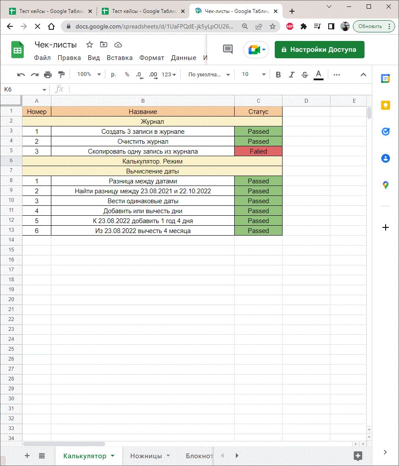Open the all sheets list icon

click(x=42, y=456)
